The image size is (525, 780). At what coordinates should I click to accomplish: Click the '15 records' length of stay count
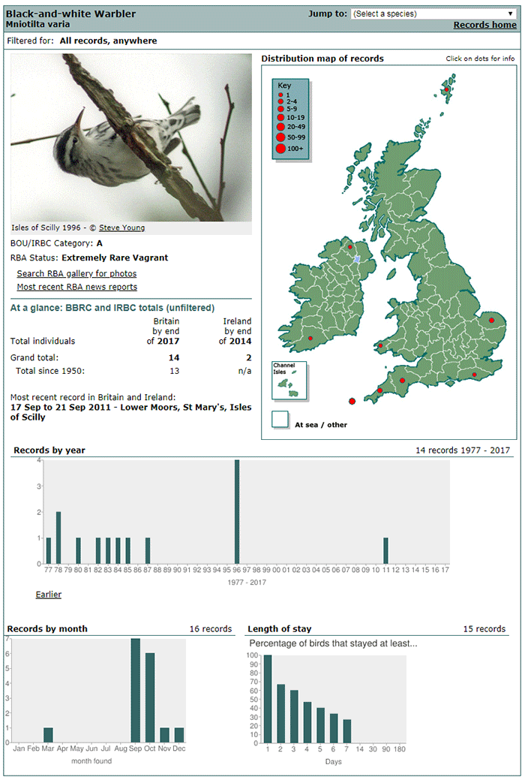click(484, 629)
